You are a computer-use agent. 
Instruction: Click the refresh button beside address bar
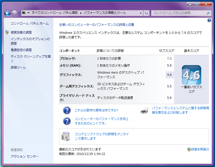click(x=146, y=13)
